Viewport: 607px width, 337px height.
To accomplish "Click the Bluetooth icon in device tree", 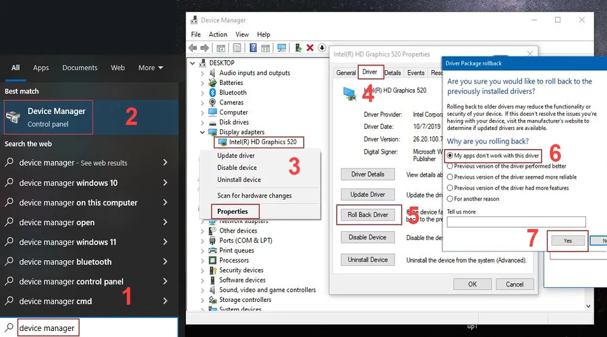I will tap(212, 92).
